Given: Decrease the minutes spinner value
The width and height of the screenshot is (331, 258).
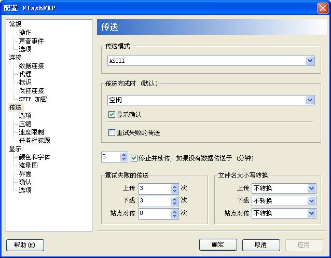Looking at the screenshot, I should (x=123, y=159).
